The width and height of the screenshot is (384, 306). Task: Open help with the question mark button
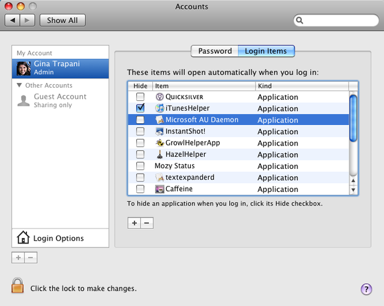coord(366,289)
